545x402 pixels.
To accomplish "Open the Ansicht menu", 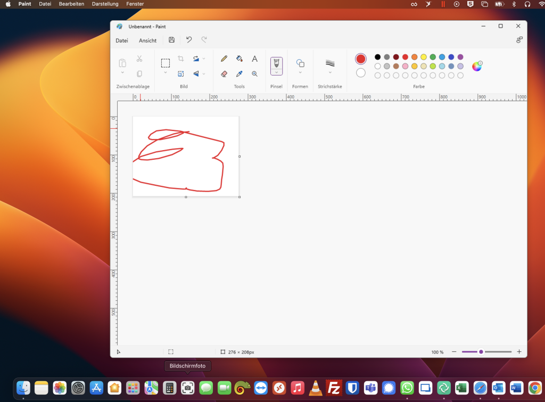I will [147, 40].
